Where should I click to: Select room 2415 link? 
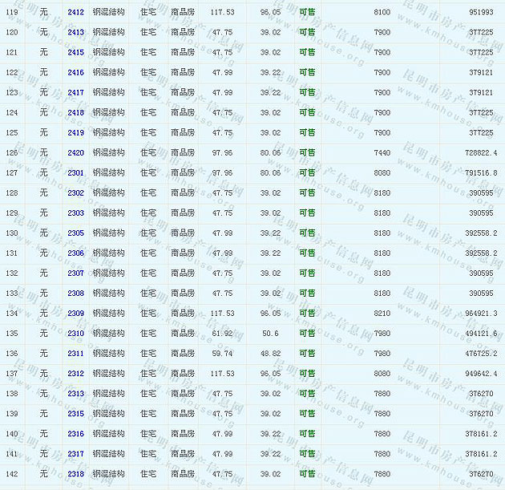75,53
